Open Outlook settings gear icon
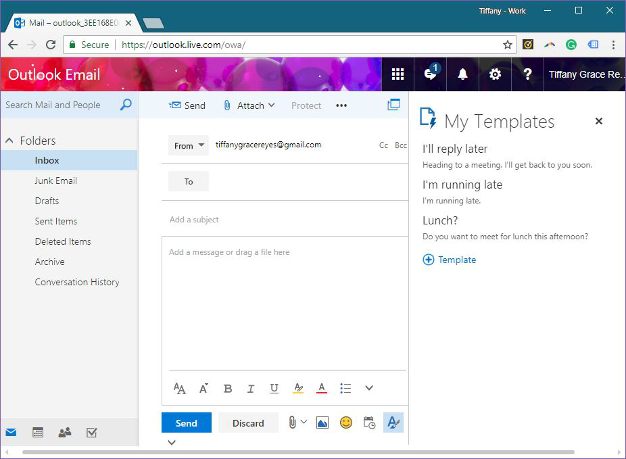The width and height of the screenshot is (626, 459). [x=495, y=74]
